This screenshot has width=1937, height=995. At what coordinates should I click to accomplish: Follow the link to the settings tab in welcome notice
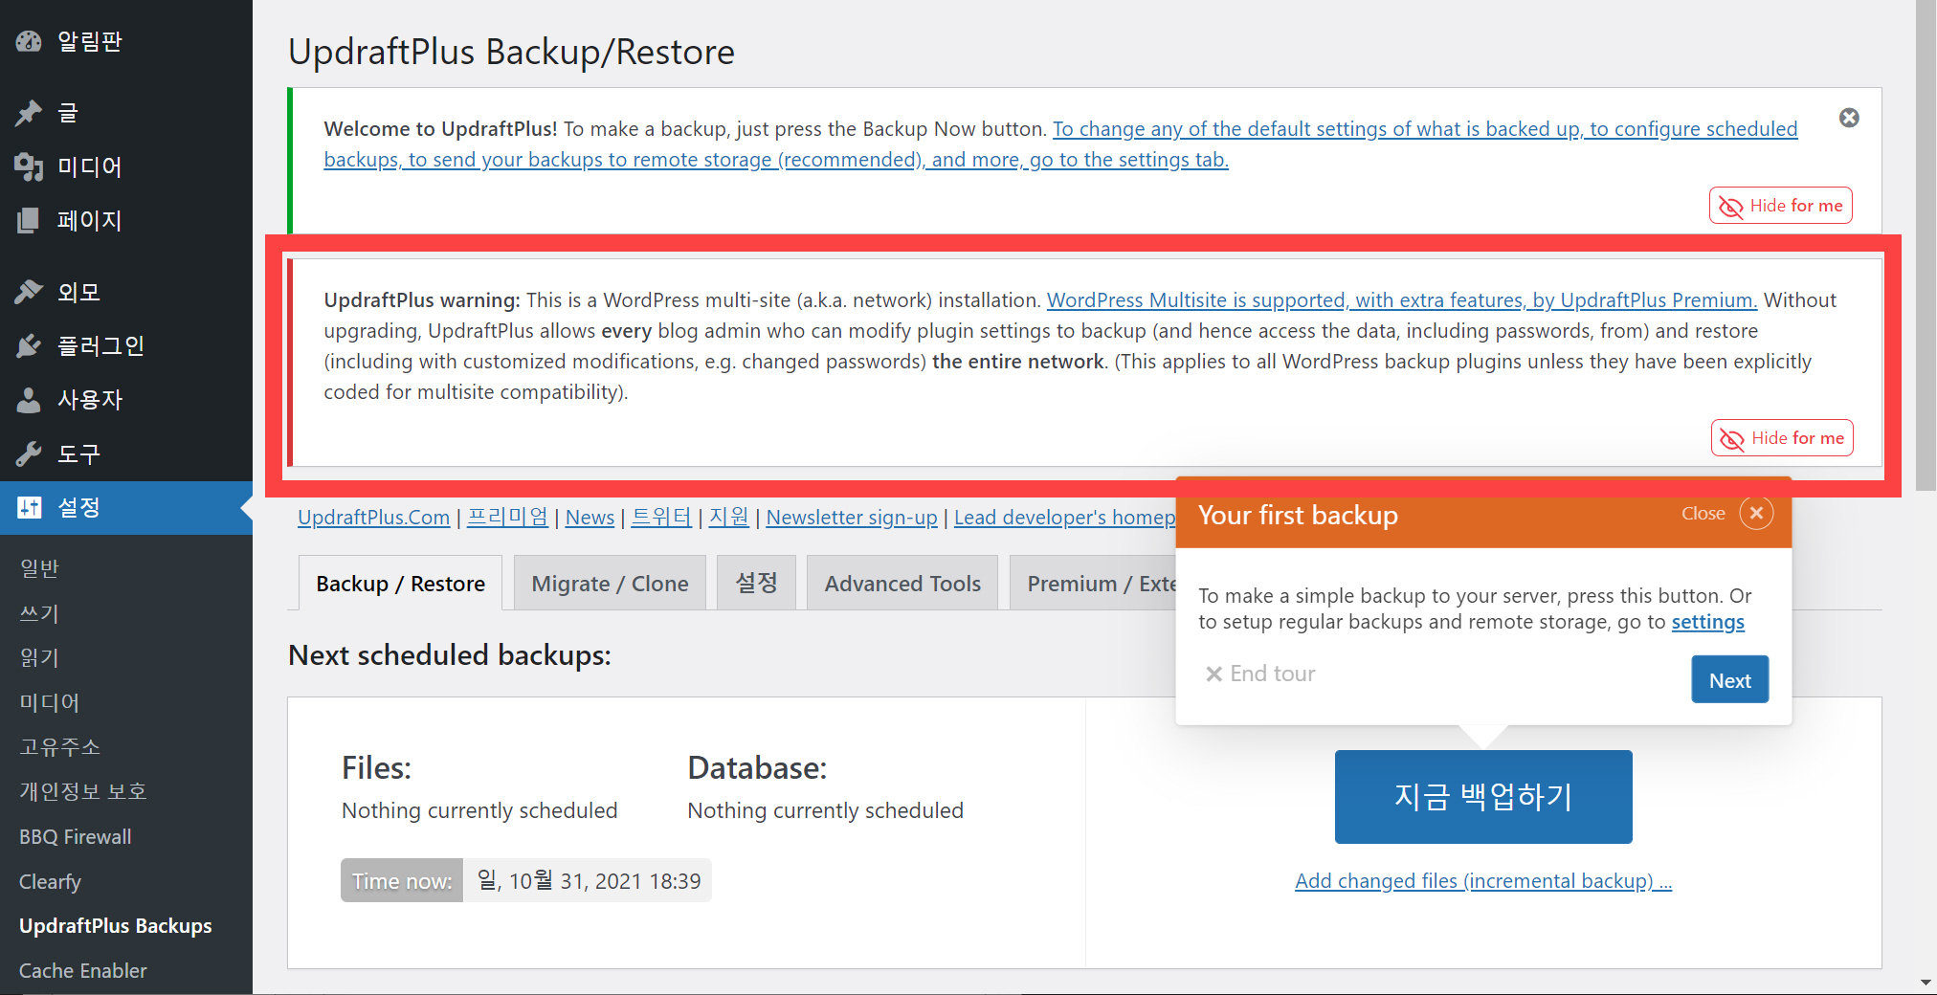point(1060,144)
